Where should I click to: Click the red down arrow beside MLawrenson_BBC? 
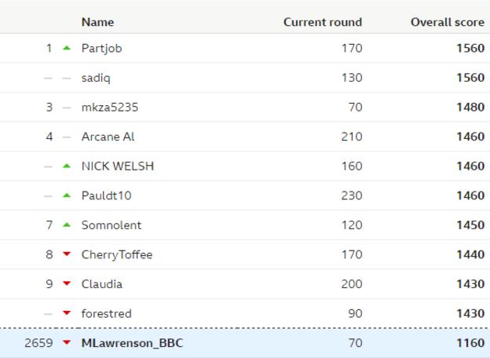pyautogui.click(x=67, y=342)
